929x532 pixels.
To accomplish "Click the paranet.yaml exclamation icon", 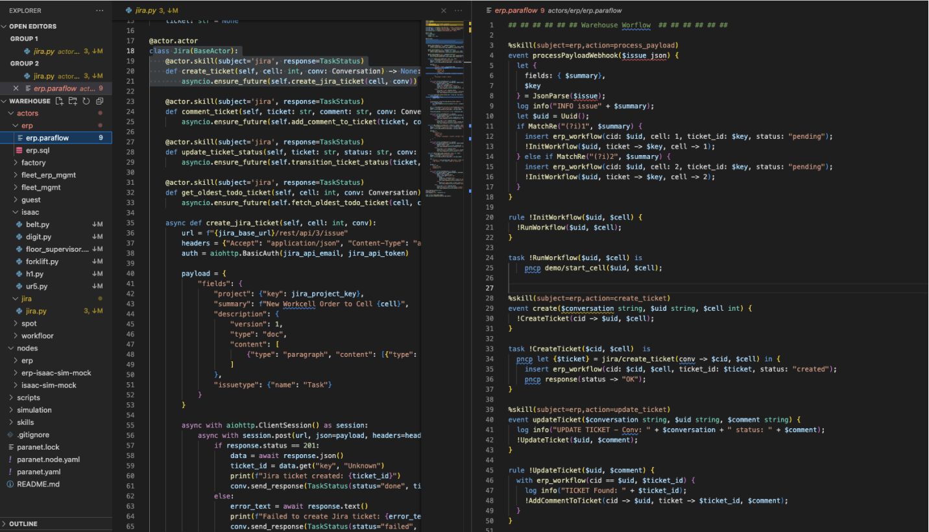I will [10, 472].
